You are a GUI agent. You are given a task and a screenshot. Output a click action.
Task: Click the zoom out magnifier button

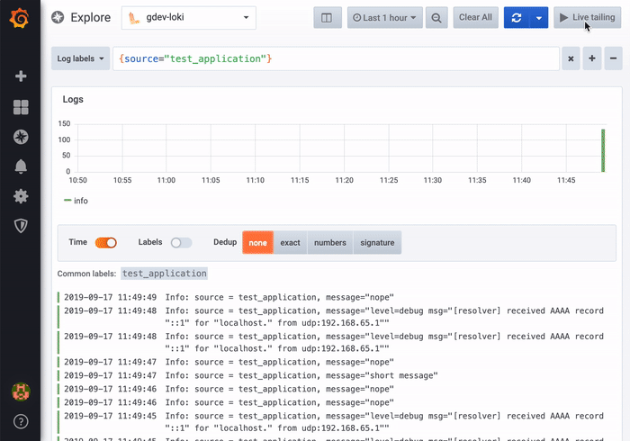[x=436, y=17]
